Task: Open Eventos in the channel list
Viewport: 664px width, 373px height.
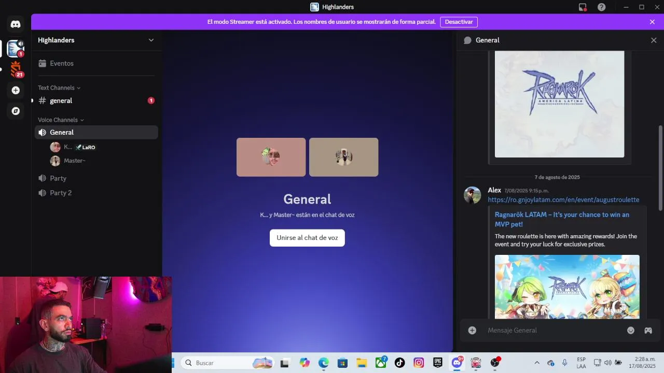Action: pyautogui.click(x=96, y=63)
